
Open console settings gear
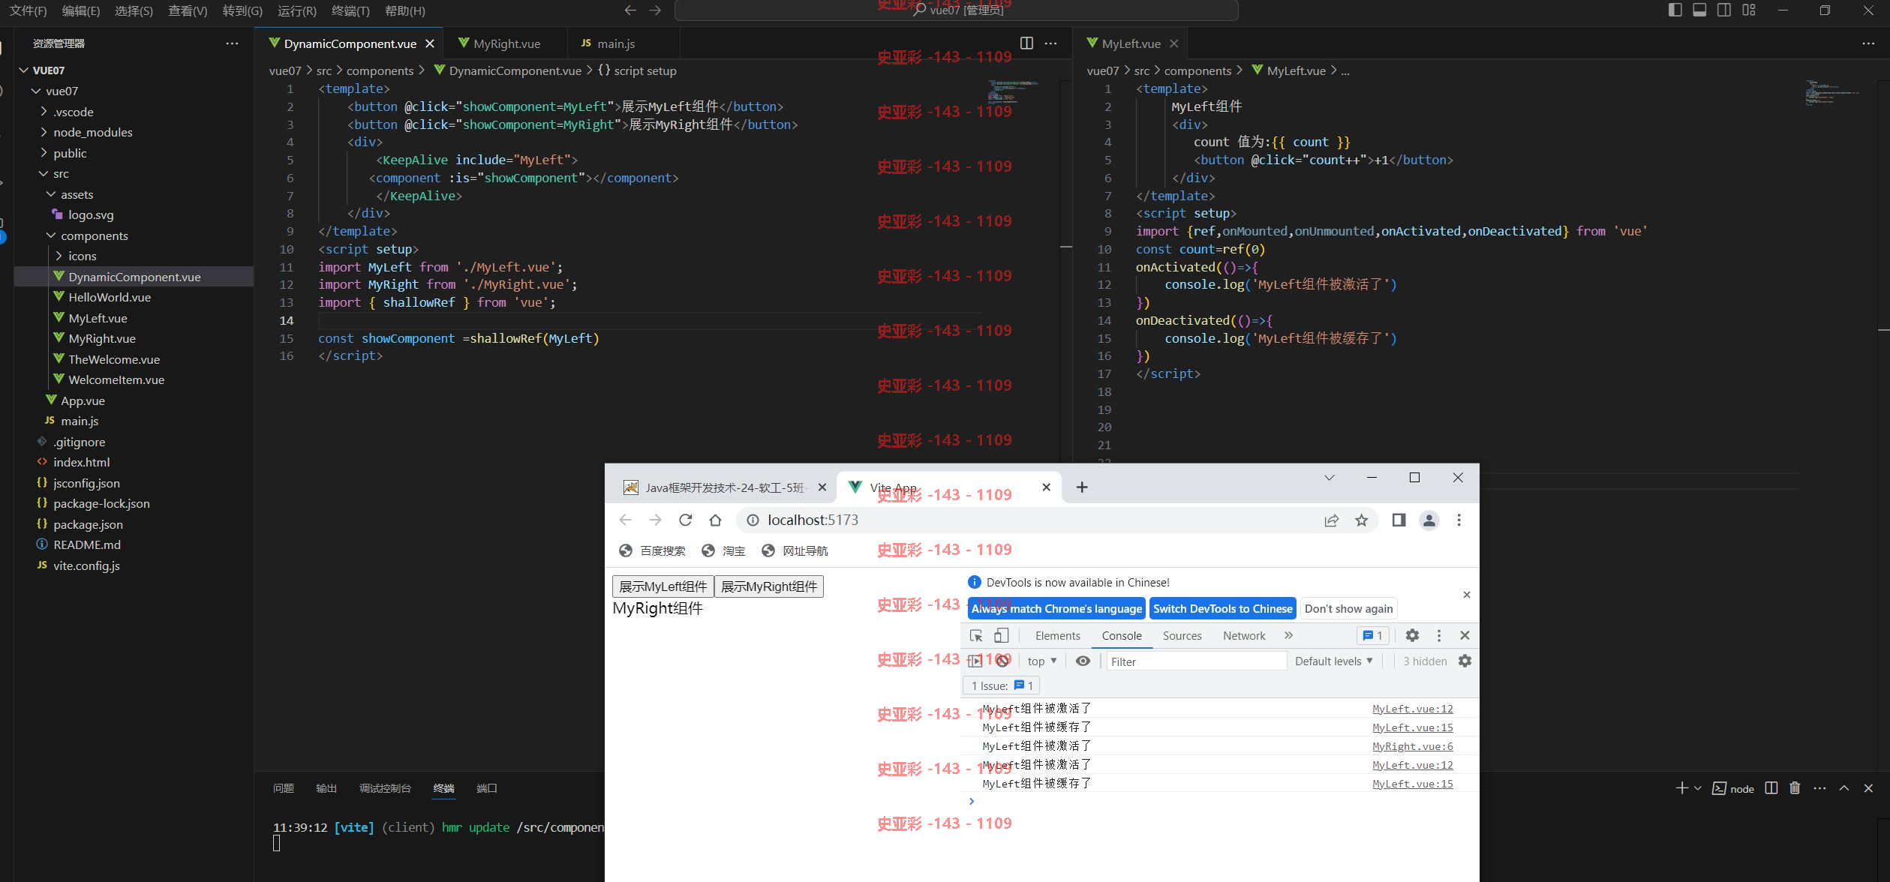click(x=1465, y=661)
